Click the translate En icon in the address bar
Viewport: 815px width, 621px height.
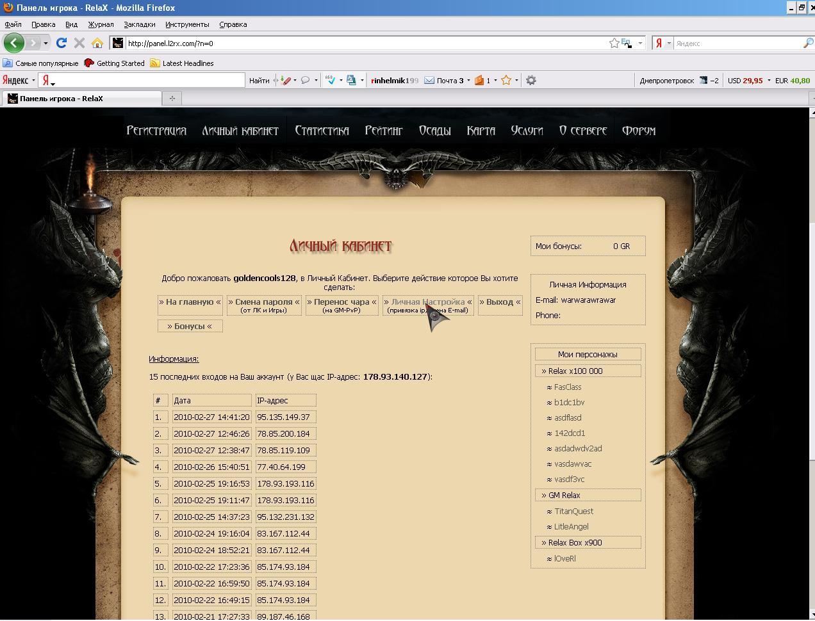tap(626, 43)
